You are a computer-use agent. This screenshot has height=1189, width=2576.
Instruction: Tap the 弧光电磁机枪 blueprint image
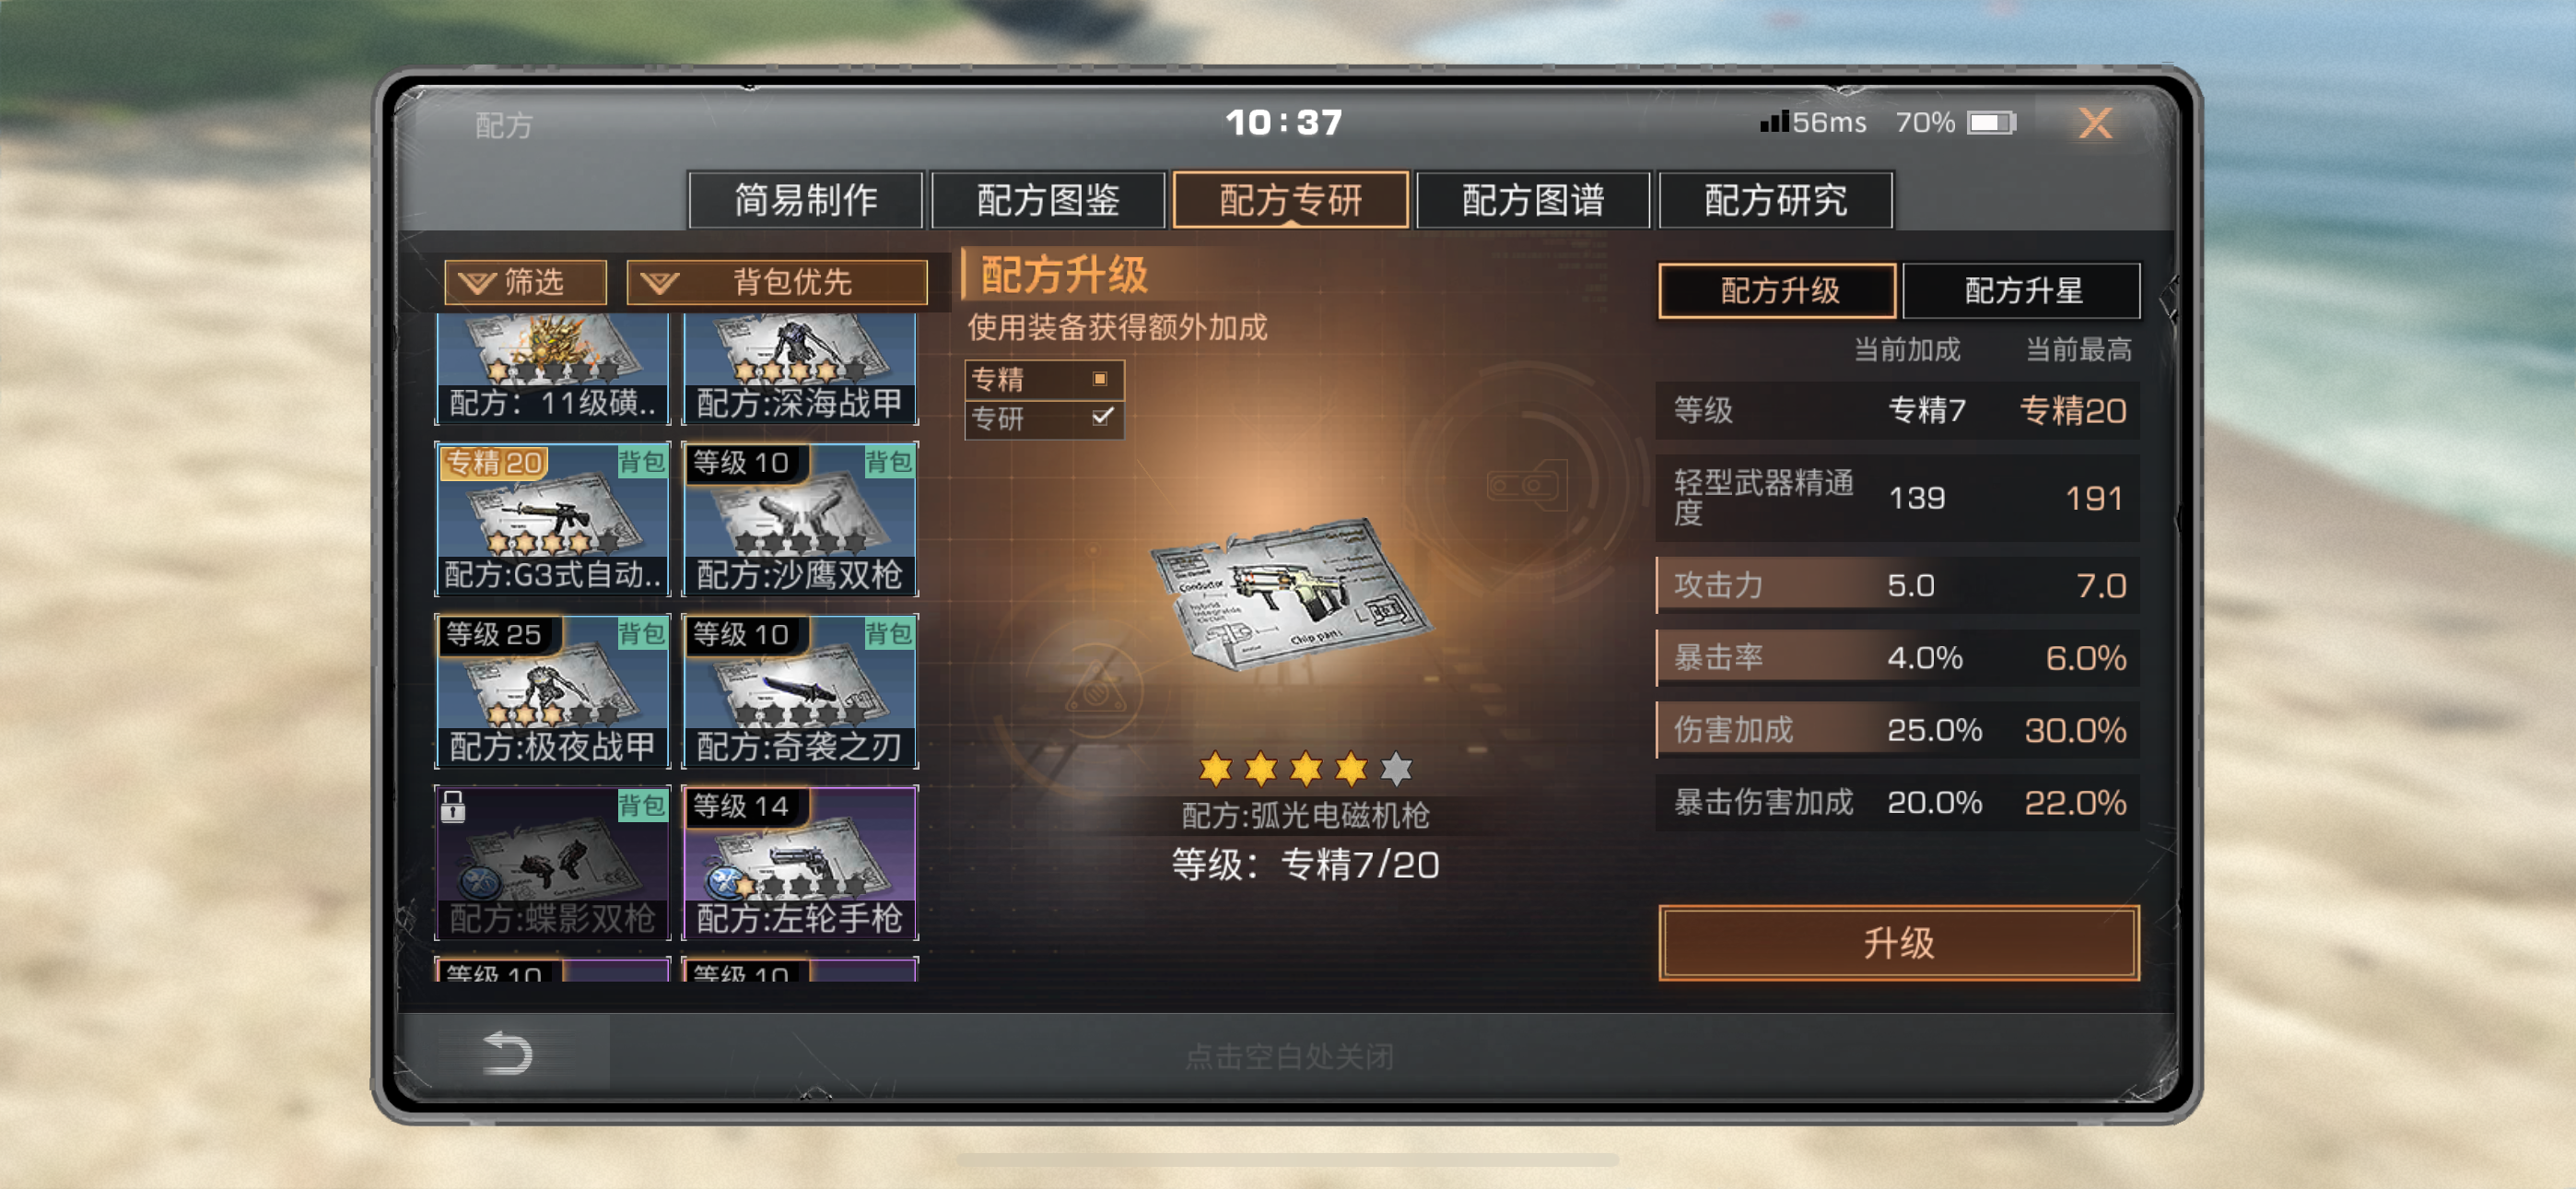pos(1290,594)
